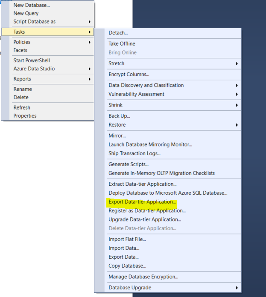Viewport: 266px width, 297px height.
Task: Select Deploy Database to Microsoft Azure SQL Database...
Action: [x=168, y=193]
